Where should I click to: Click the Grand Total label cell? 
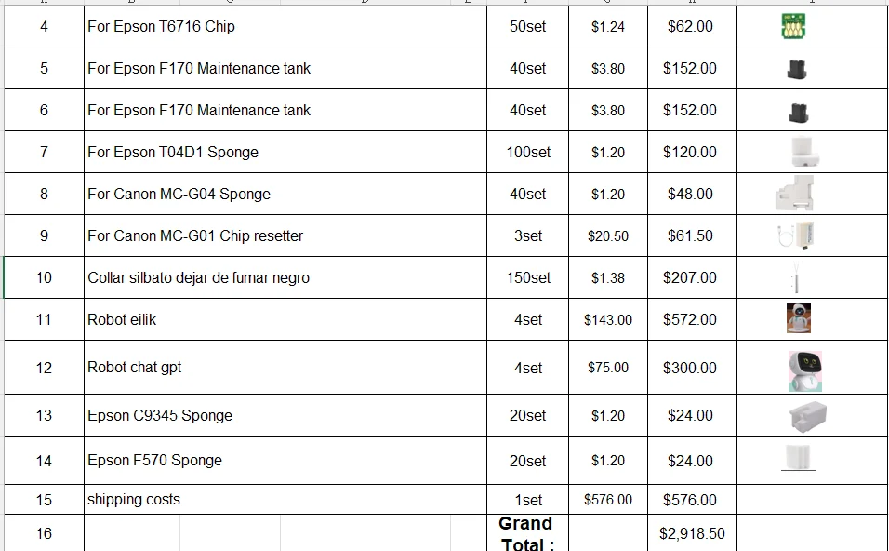527,534
